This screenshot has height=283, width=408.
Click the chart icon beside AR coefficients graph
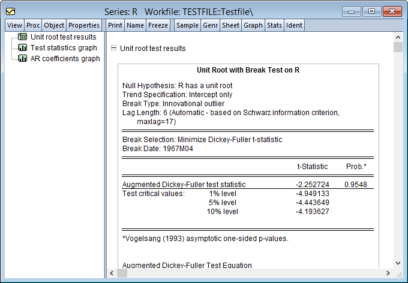[x=23, y=58]
